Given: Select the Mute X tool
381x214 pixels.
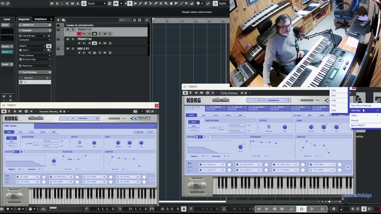Looking at the screenshot, I should click(x=161, y=3).
